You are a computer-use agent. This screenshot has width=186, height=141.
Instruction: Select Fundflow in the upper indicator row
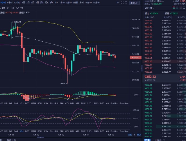point(124,103)
